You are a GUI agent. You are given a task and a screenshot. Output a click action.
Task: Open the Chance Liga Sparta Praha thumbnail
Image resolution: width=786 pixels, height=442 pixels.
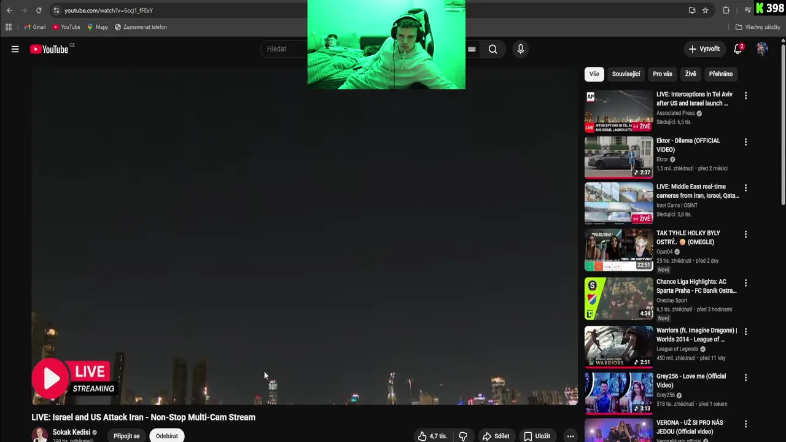tap(618, 298)
